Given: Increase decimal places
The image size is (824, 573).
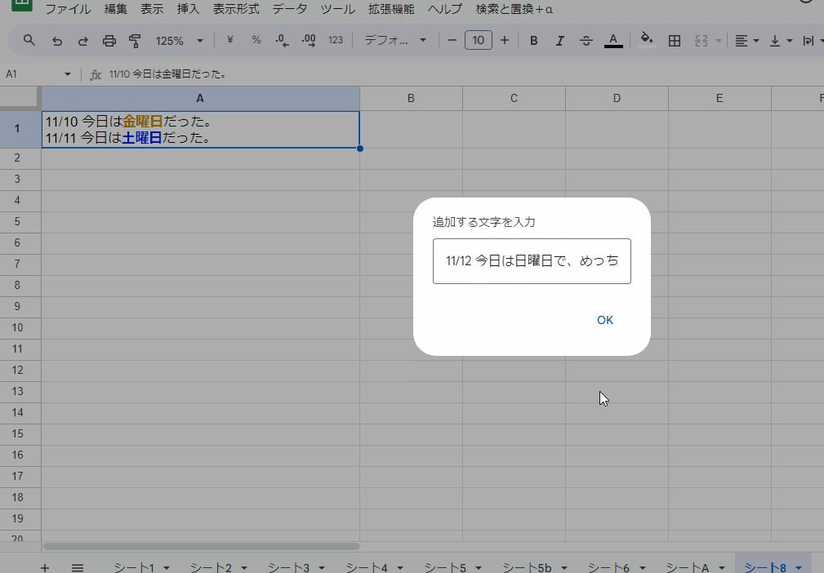Looking at the screenshot, I should (309, 41).
